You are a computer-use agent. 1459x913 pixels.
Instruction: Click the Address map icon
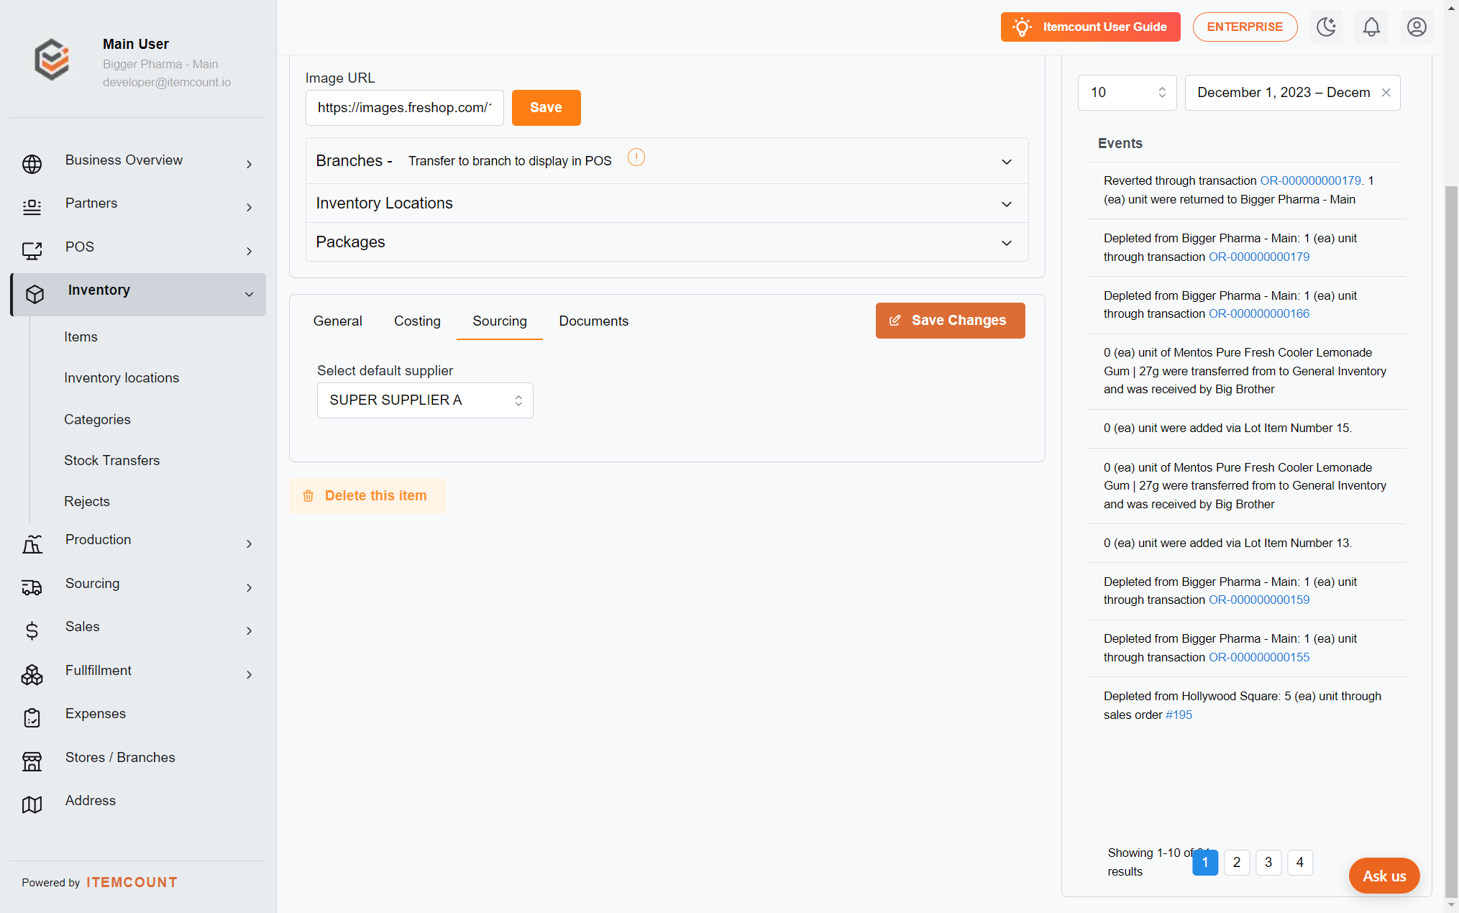pyautogui.click(x=32, y=804)
